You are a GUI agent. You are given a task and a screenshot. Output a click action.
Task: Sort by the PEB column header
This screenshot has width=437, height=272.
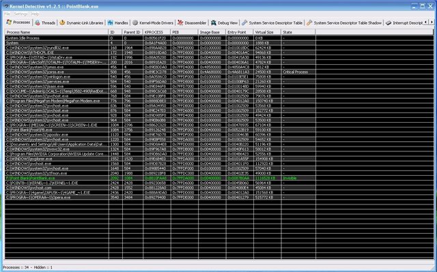click(x=184, y=32)
